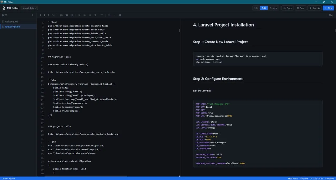Click line number 32 in the gutter
This screenshot has height=180, width=336.
tap(42, 143)
